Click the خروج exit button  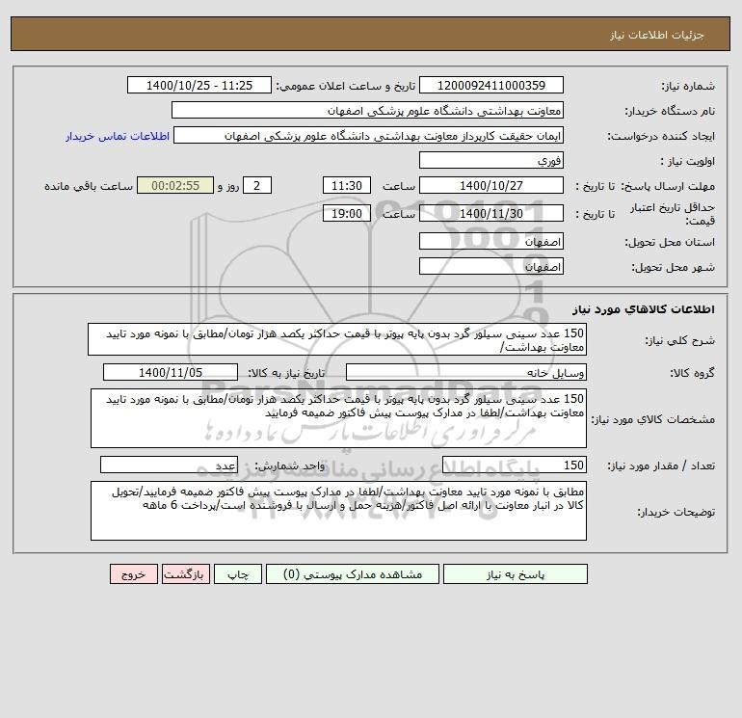133,574
